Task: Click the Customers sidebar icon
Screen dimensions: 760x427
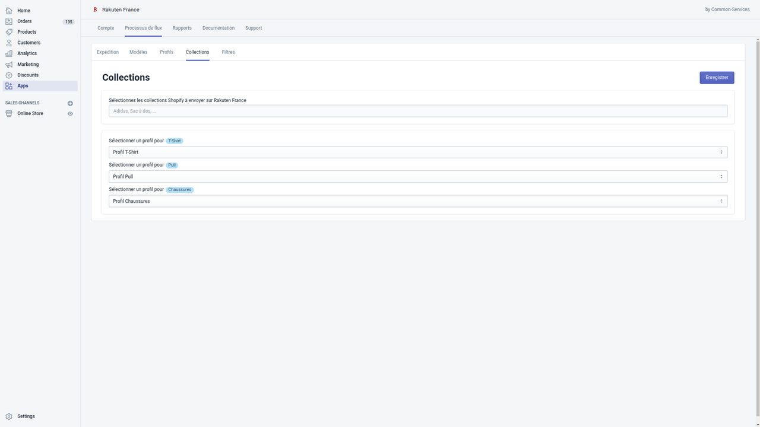Action: 8,42
